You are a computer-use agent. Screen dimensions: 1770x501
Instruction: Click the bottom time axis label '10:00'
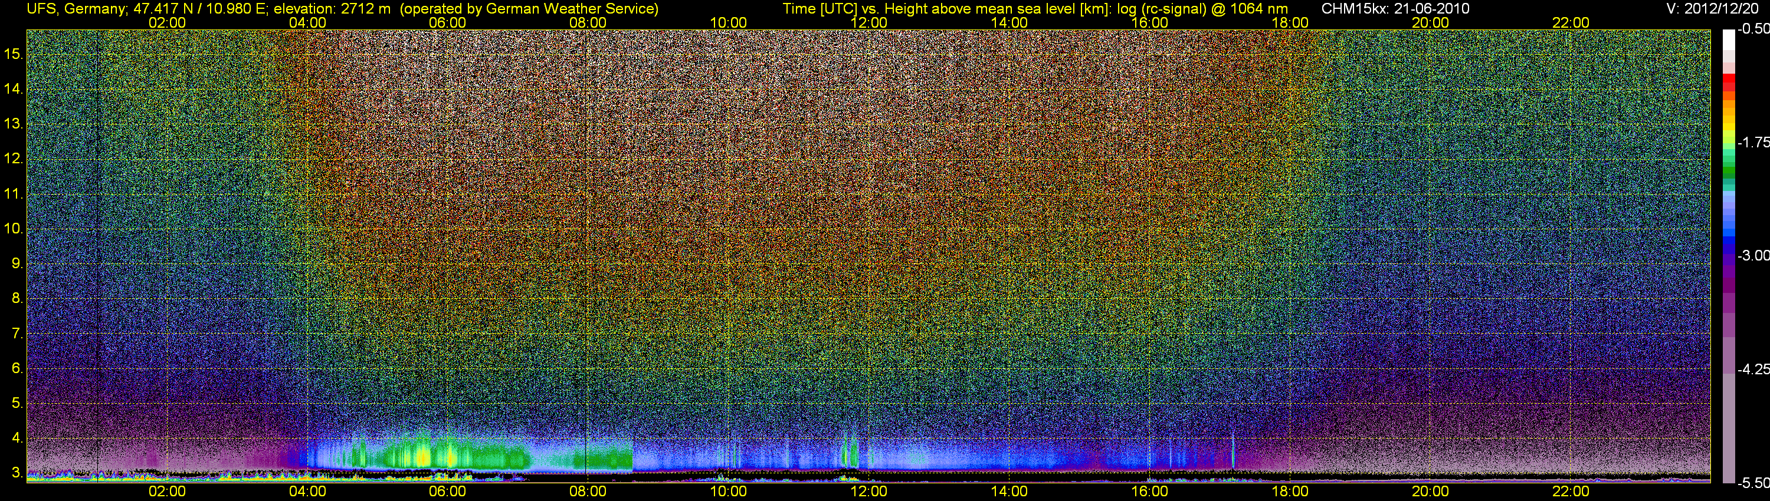[728, 492]
